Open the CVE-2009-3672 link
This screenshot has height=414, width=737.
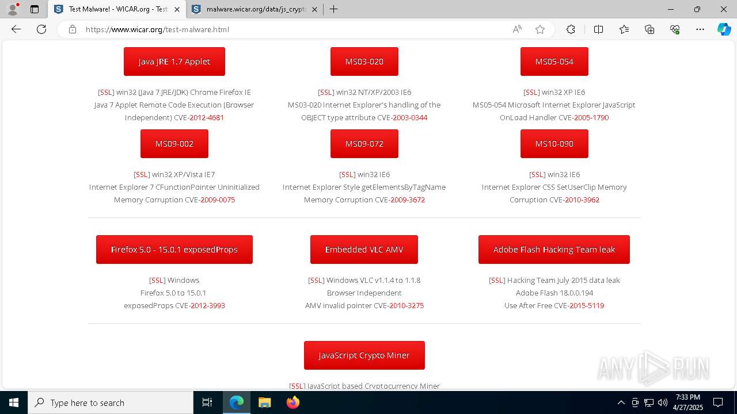point(408,200)
